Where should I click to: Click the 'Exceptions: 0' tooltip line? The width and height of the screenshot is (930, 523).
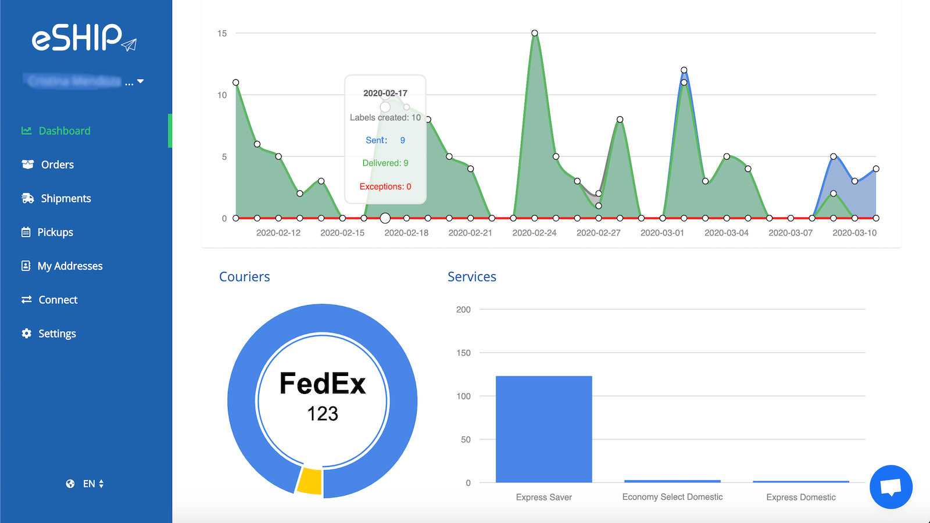(385, 187)
